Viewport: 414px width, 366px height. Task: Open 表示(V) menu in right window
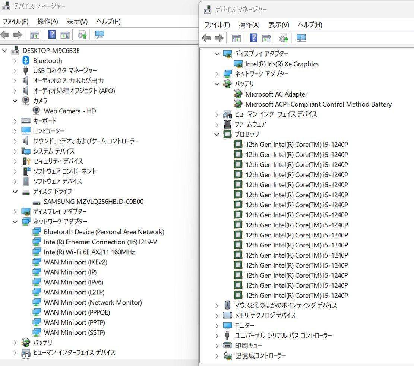(279, 25)
